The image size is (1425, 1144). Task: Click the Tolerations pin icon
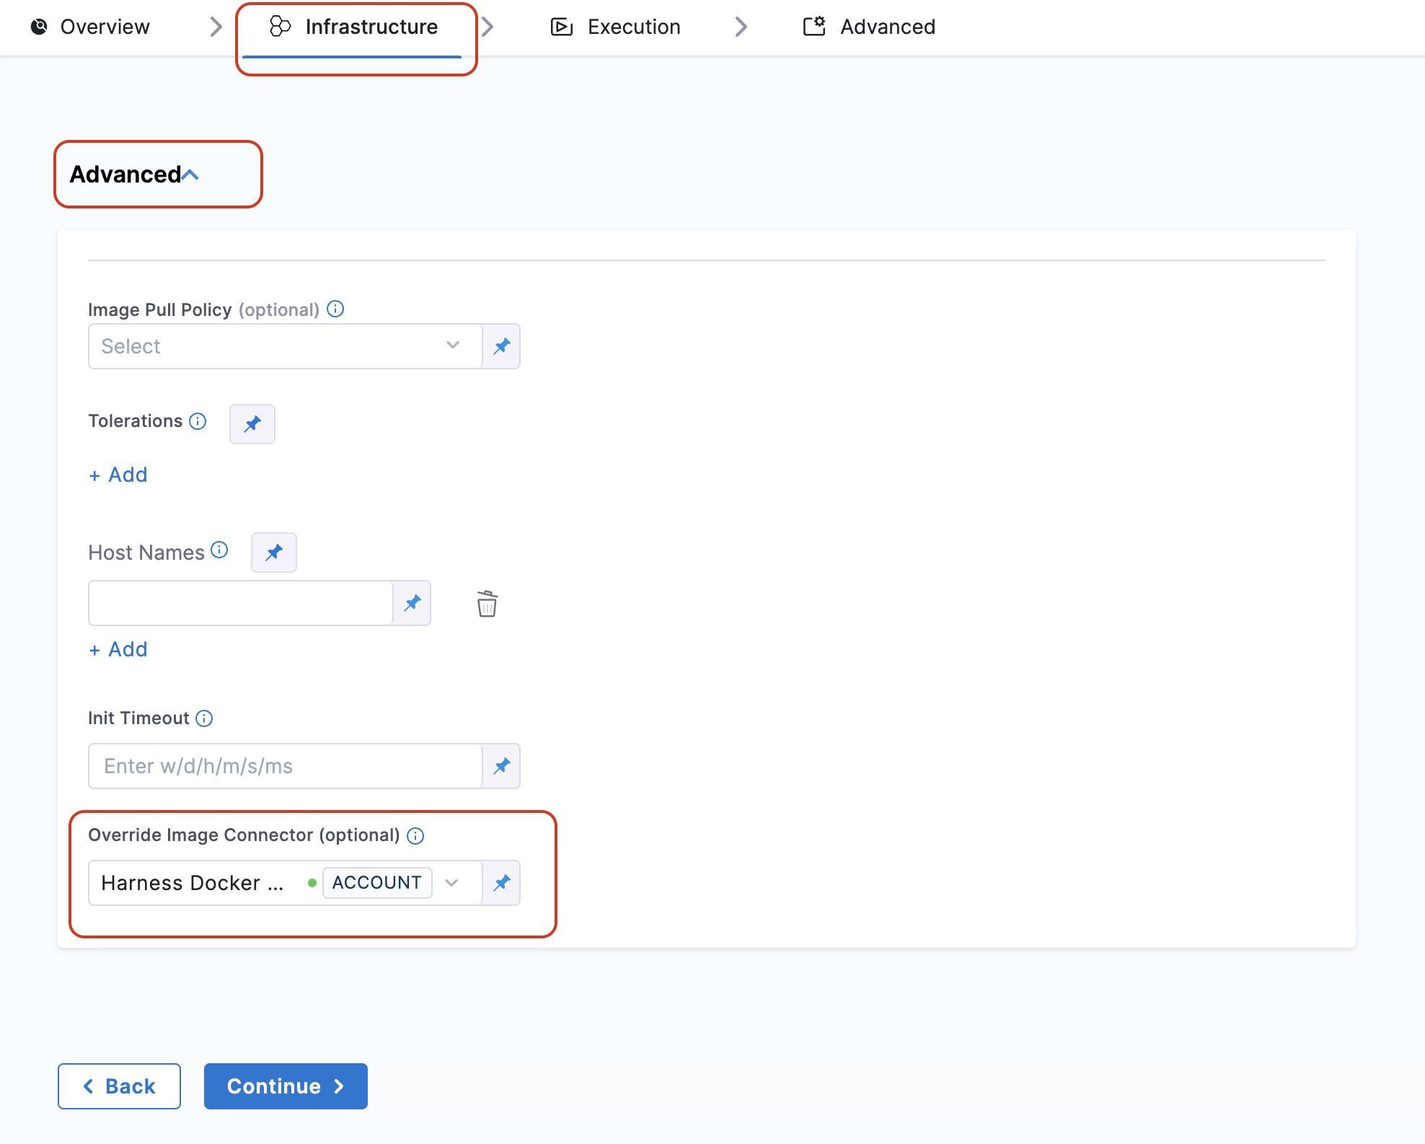252,424
